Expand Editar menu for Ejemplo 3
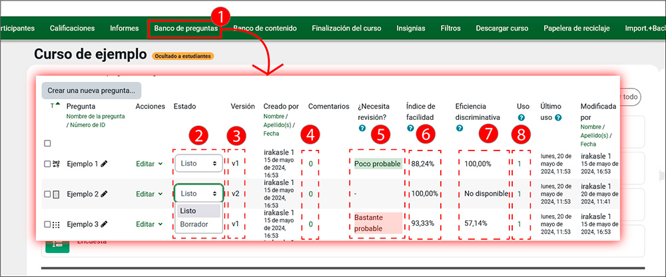The width and height of the screenshot is (666, 277). click(x=149, y=224)
